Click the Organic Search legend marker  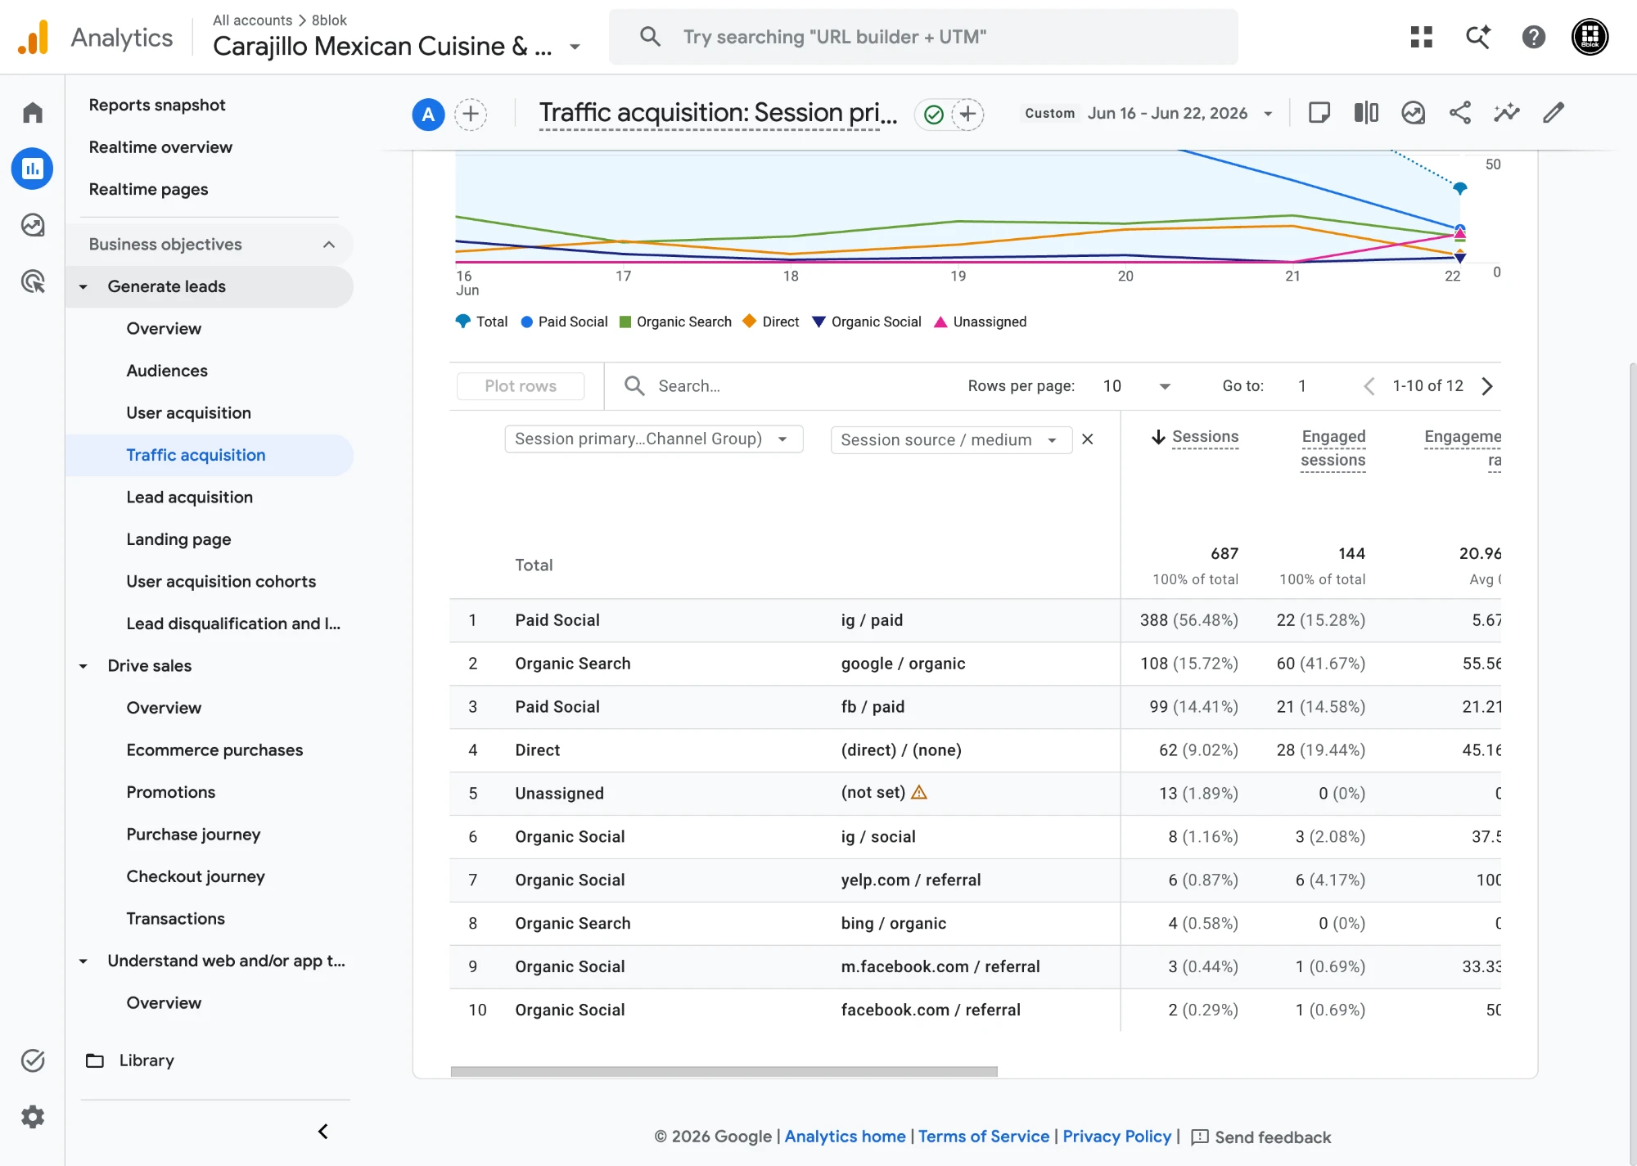[x=625, y=322]
